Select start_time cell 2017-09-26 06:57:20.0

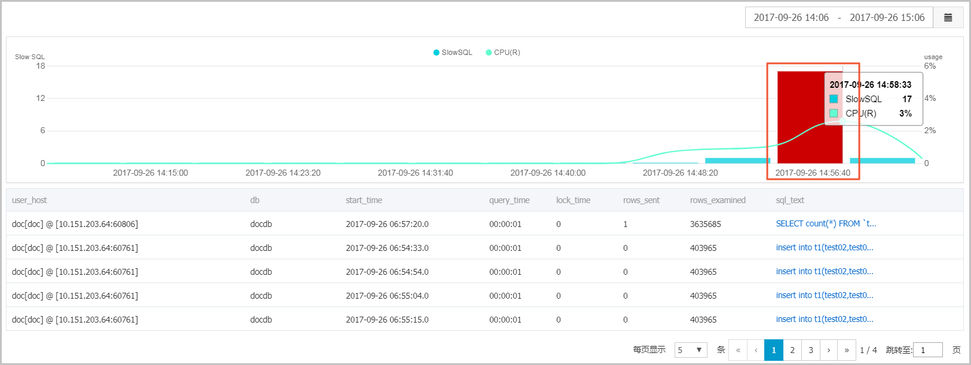[x=387, y=224]
